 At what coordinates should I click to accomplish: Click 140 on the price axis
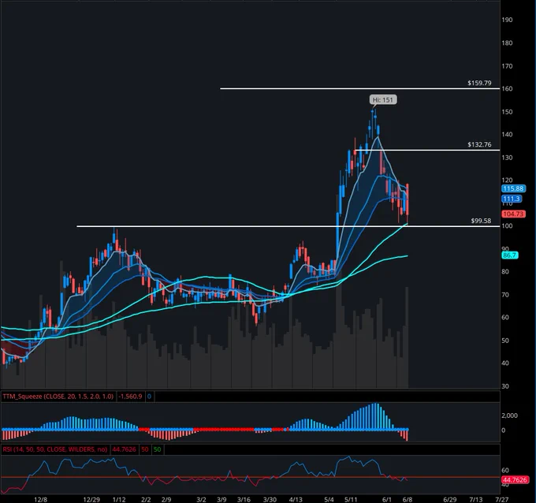tap(507, 134)
